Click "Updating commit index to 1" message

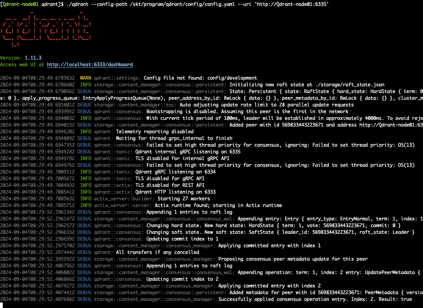click(182, 239)
